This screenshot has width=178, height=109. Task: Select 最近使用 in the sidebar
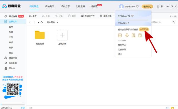pos(13,16)
